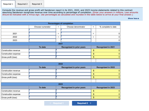Select 2021 Construction expense prior years field

73,54
